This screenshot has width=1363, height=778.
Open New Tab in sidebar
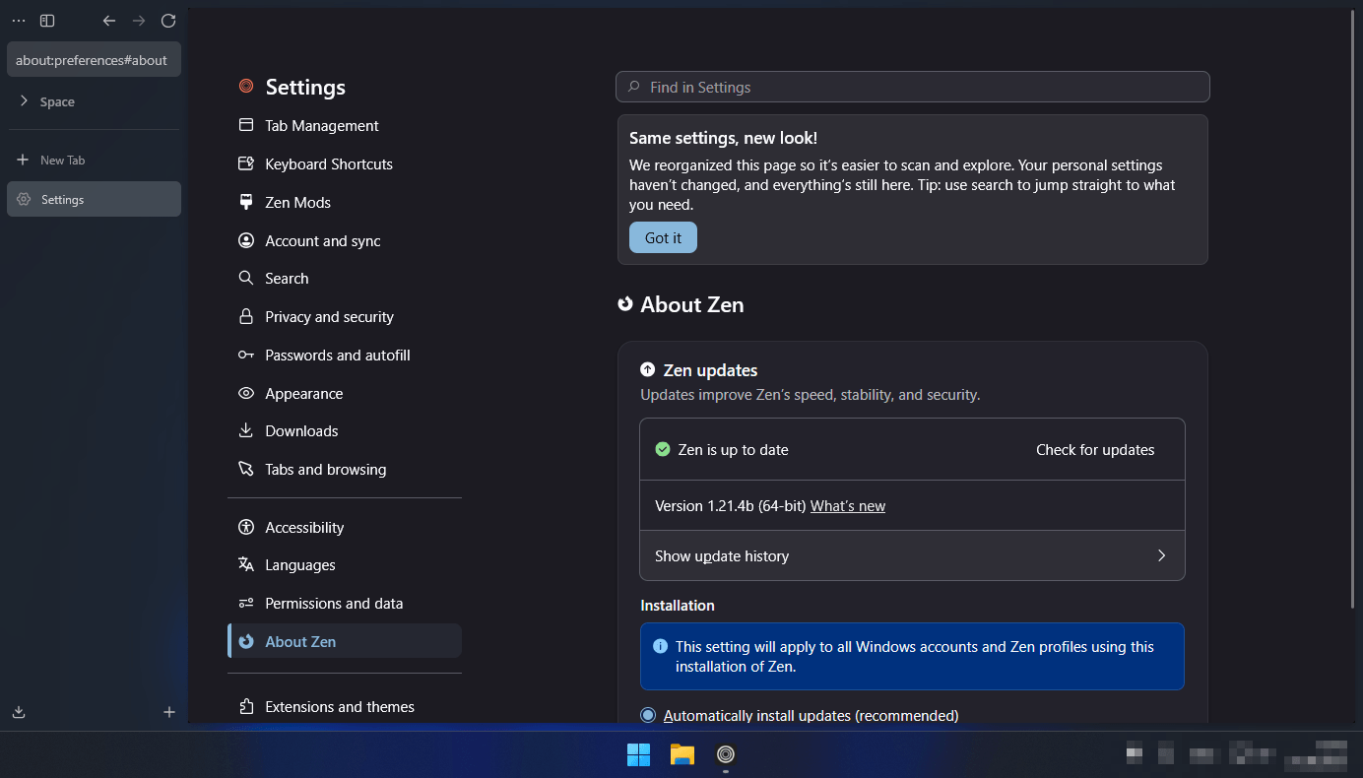[94, 160]
